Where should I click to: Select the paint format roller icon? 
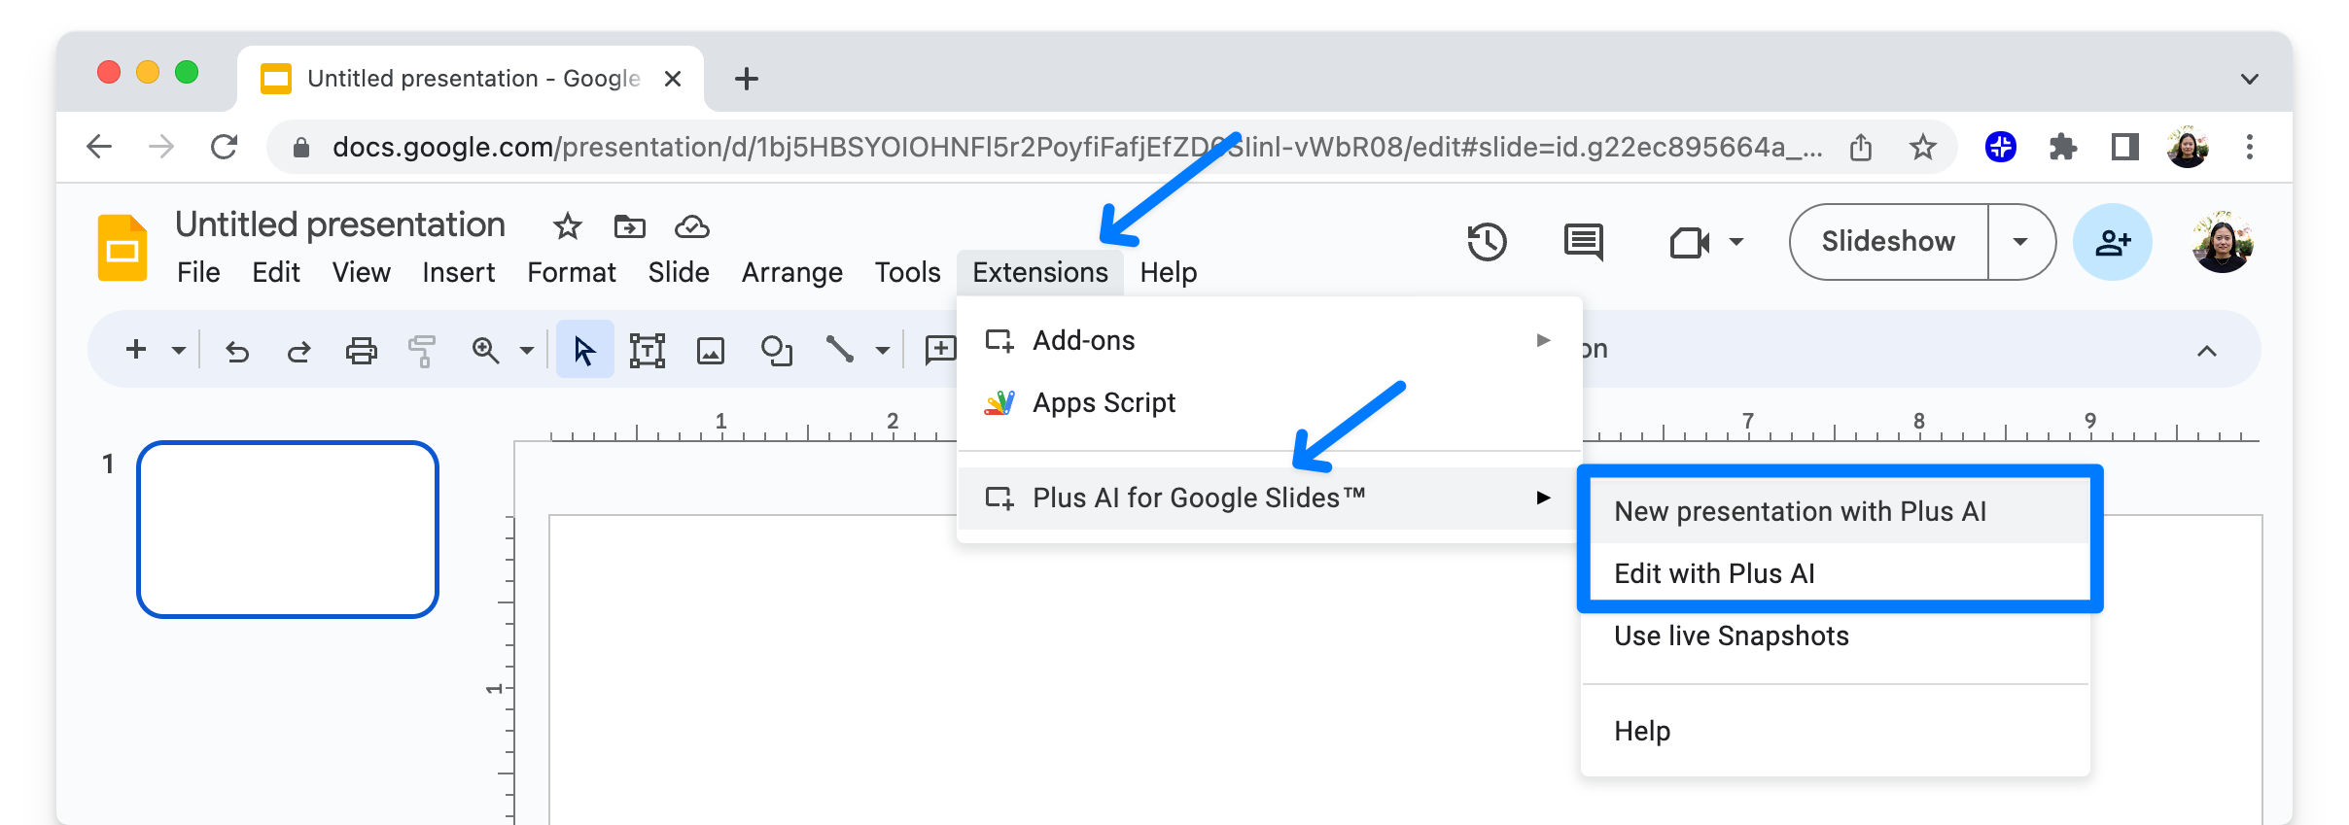(422, 350)
